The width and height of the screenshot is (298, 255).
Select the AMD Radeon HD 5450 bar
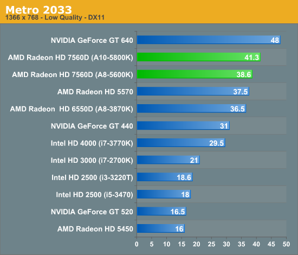(161, 228)
